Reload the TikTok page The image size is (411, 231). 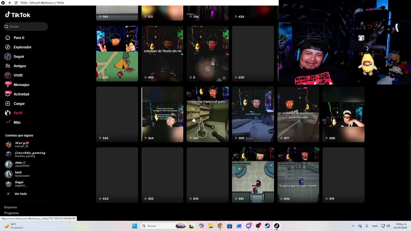(x=16, y=3)
